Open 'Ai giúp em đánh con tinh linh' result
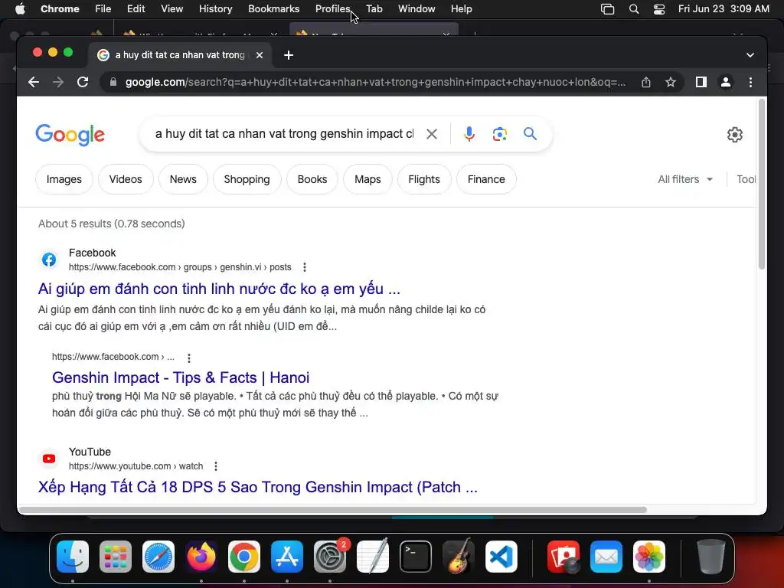The height and width of the screenshot is (588, 784). coord(219,289)
